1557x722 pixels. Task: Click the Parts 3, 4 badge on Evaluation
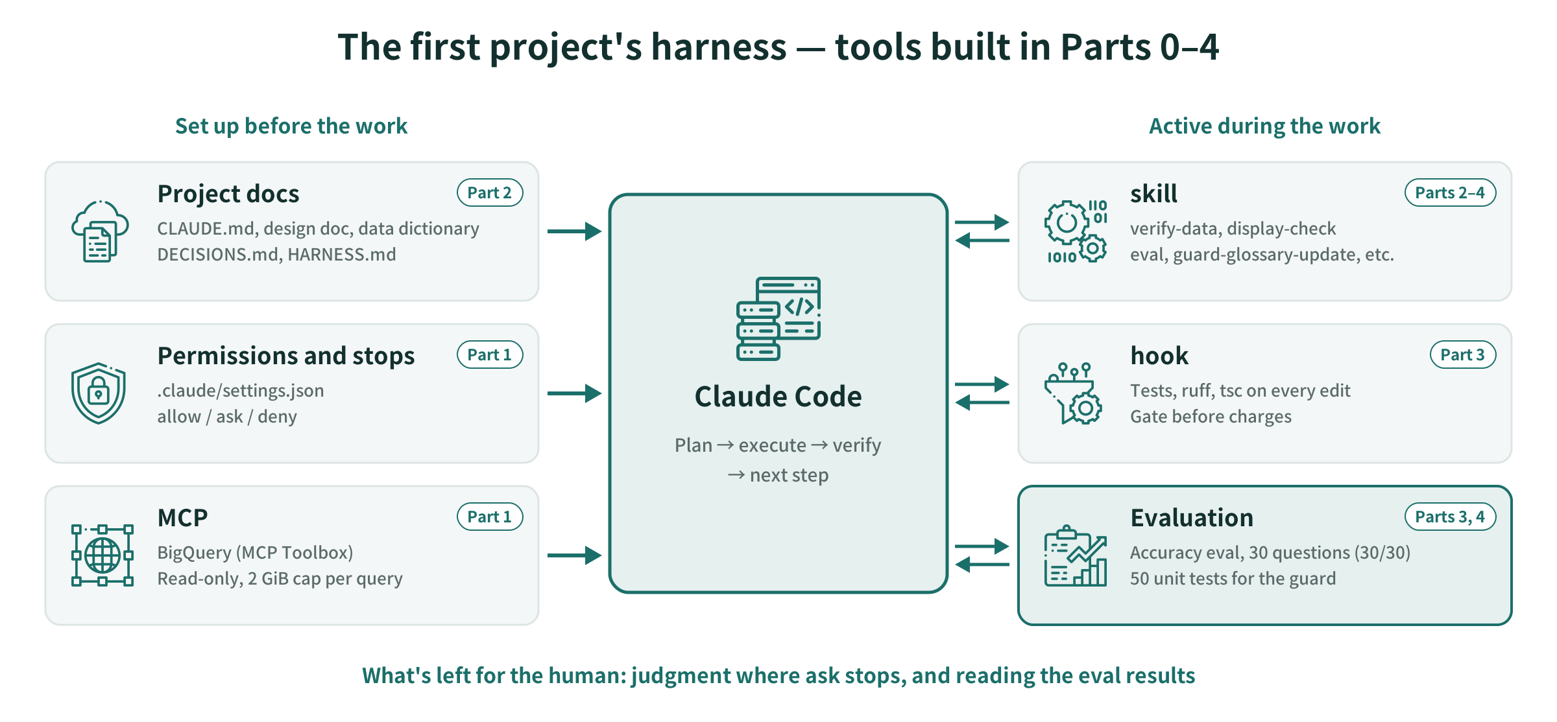(1450, 517)
